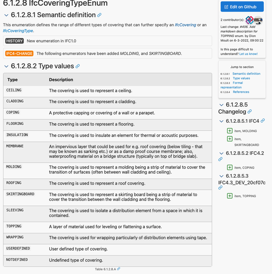Viewport: 272px width, 274px height.
Task: Click the Edit on Github button
Action: click(x=242, y=7)
